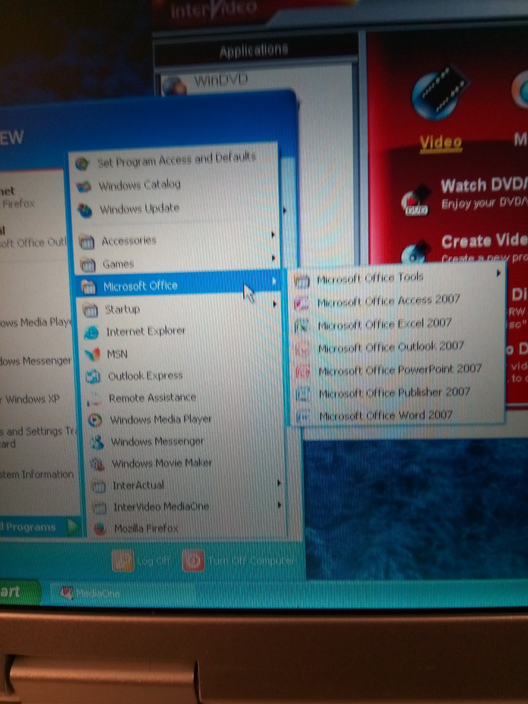Viewport: 528px width, 704px height.
Task: Click the Windows Media Player icon in All Programs
Action: (x=95, y=420)
